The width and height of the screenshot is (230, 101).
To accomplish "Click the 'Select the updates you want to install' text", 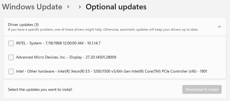I will click(40, 89).
